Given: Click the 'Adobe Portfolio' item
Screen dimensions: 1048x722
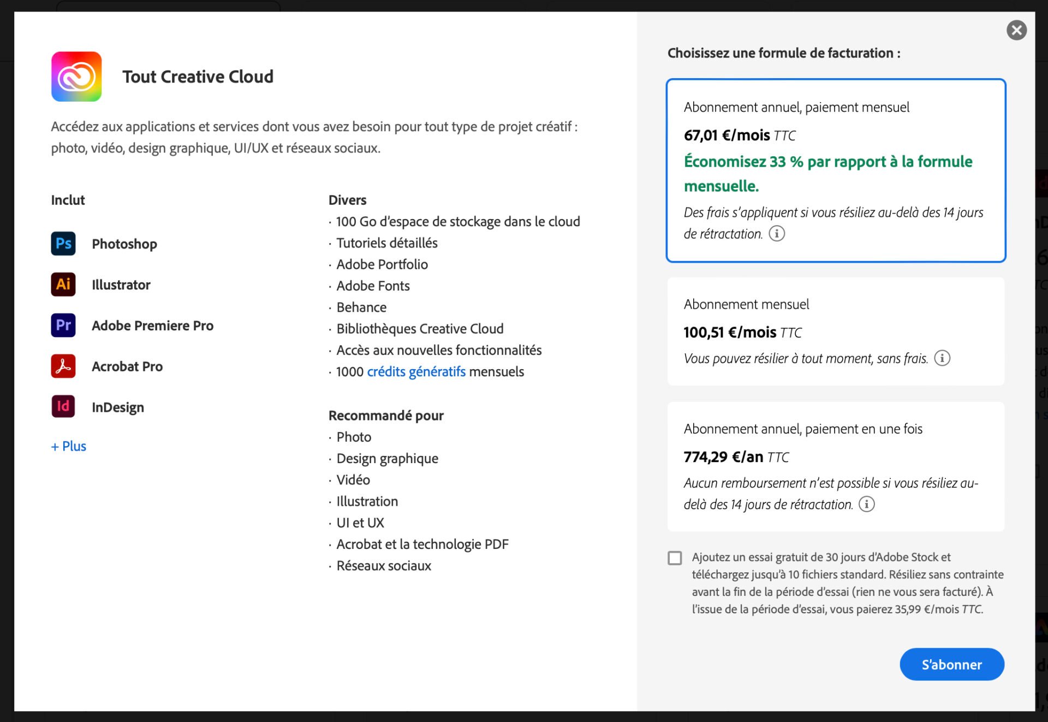Looking at the screenshot, I should point(382,264).
